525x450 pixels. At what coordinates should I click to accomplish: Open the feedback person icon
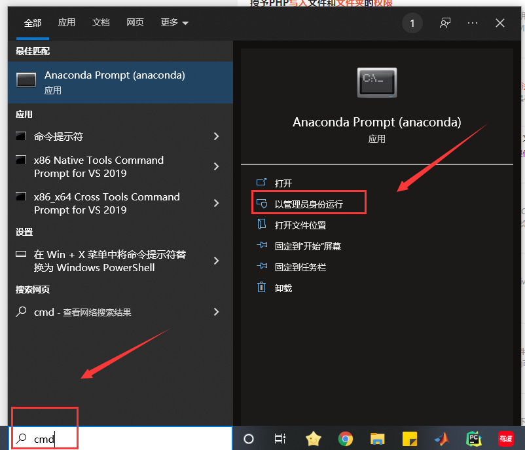tap(445, 23)
